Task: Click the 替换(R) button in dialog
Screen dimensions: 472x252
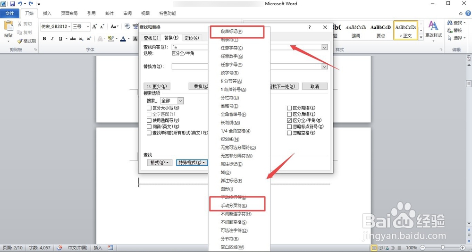Action: 199,86
